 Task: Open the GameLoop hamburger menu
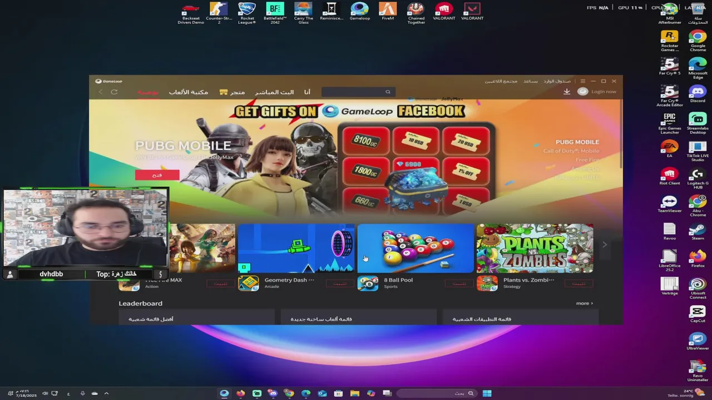582,81
